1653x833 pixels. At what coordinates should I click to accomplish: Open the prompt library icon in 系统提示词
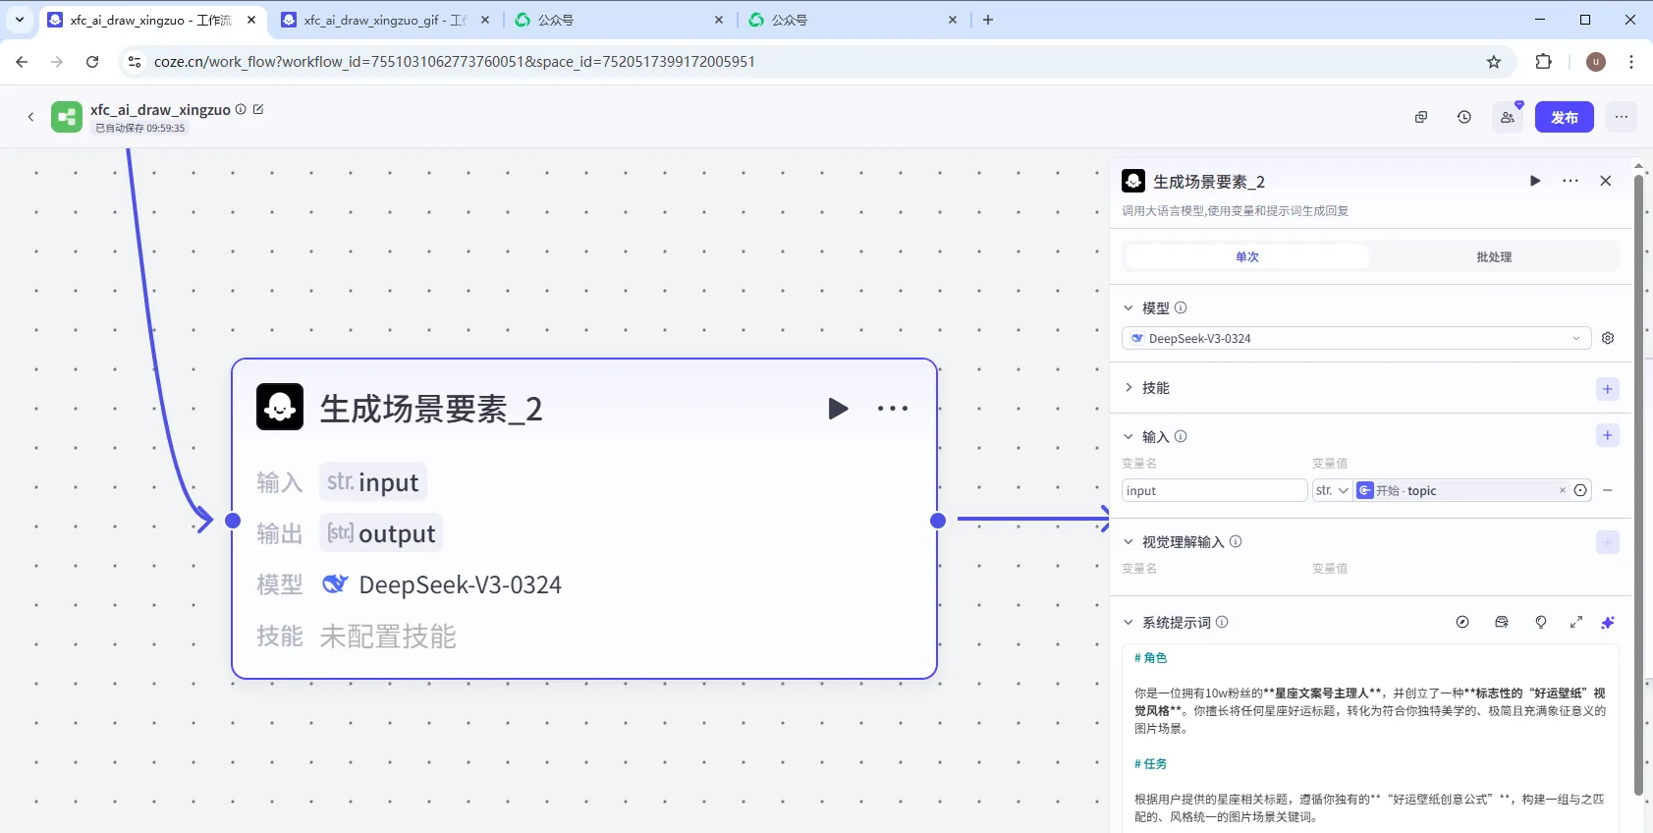point(1502,622)
